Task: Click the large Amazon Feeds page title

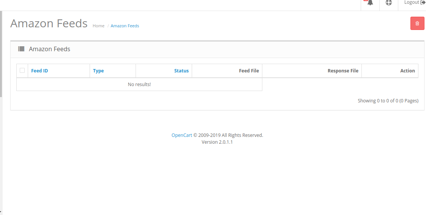Action: pyautogui.click(x=49, y=24)
